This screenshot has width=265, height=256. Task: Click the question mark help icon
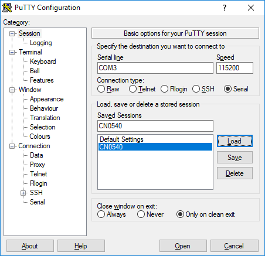click(x=225, y=8)
